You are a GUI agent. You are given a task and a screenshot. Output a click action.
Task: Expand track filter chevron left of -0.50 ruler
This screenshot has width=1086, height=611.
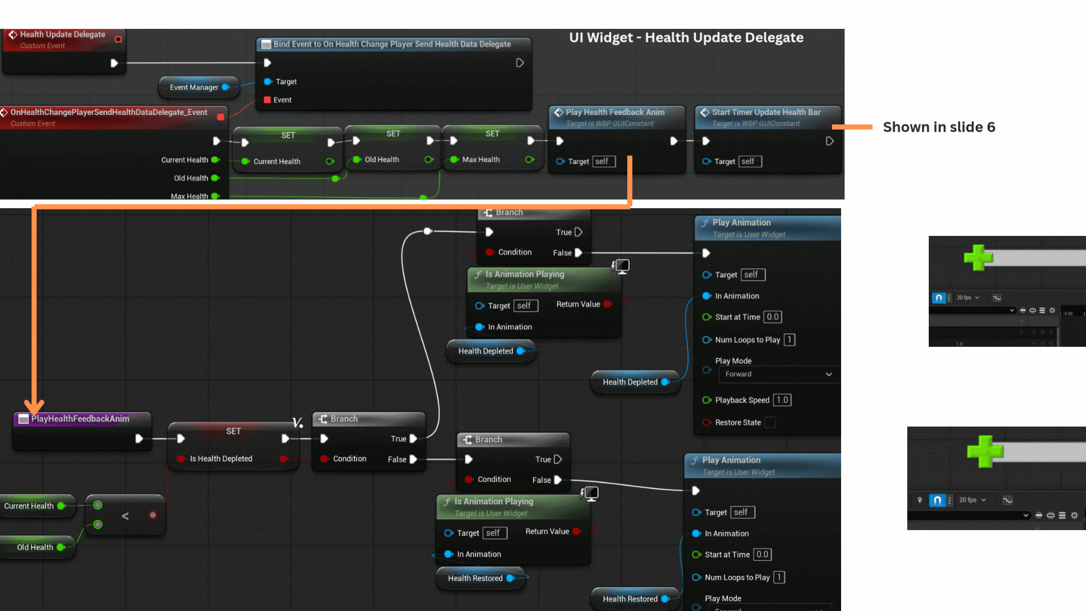tap(1012, 310)
